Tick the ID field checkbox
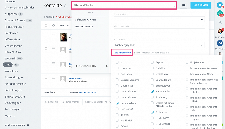Screen dimensions: 225x129 [117, 62]
